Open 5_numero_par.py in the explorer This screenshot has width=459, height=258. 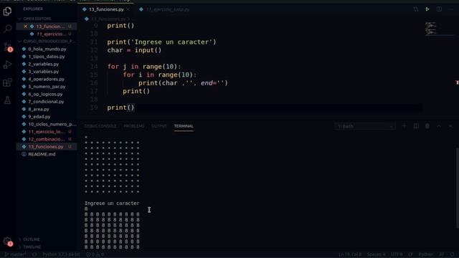[47, 87]
